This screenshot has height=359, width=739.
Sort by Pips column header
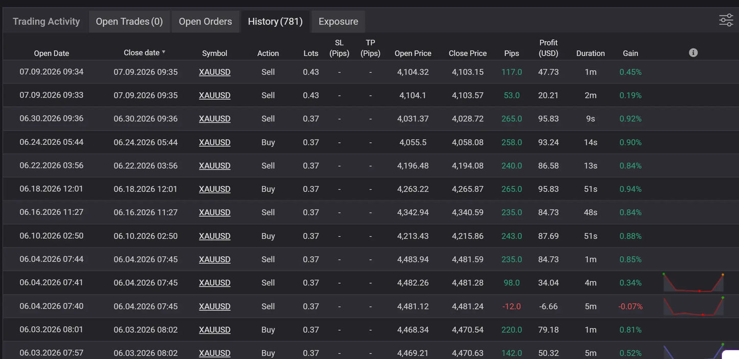click(511, 53)
